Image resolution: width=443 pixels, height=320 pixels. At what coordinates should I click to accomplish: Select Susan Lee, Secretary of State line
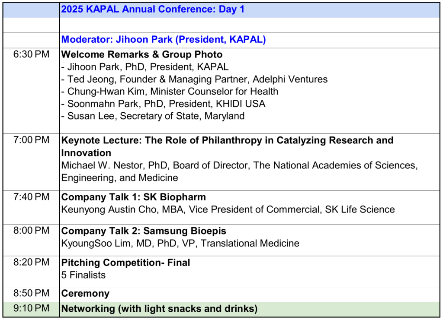click(153, 116)
